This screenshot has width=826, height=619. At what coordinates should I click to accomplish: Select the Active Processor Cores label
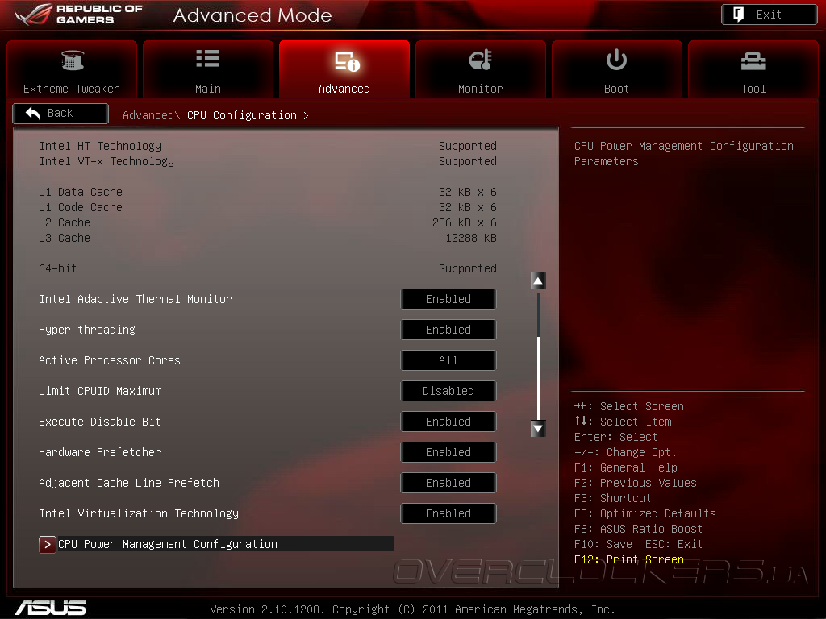tap(110, 360)
